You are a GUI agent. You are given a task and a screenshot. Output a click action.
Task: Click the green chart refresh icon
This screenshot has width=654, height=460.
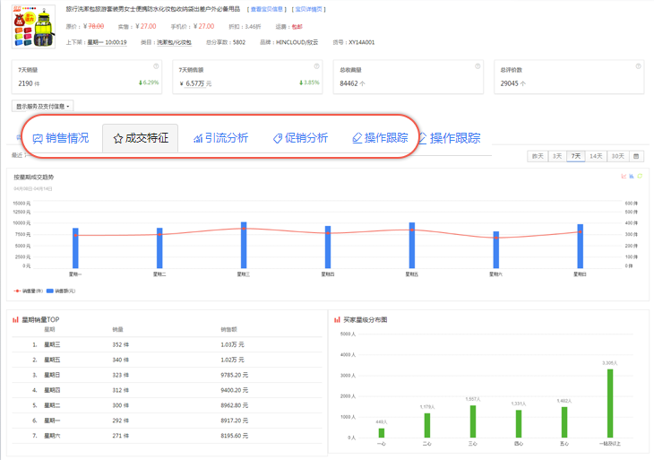coord(640,177)
